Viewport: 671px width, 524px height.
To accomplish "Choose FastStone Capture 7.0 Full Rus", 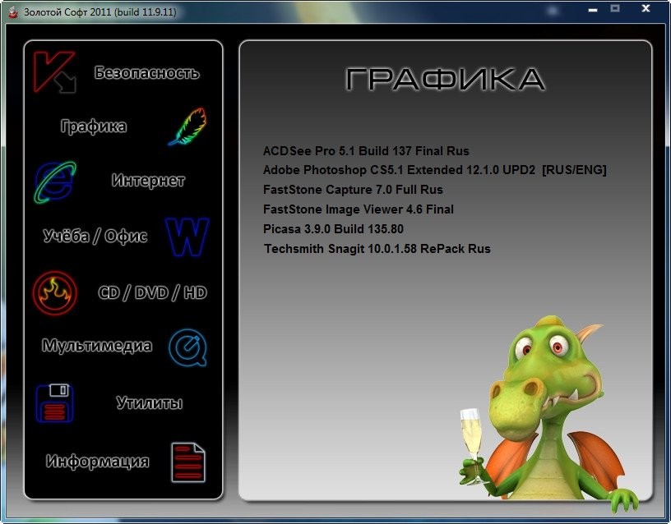I will coord(353,190).
